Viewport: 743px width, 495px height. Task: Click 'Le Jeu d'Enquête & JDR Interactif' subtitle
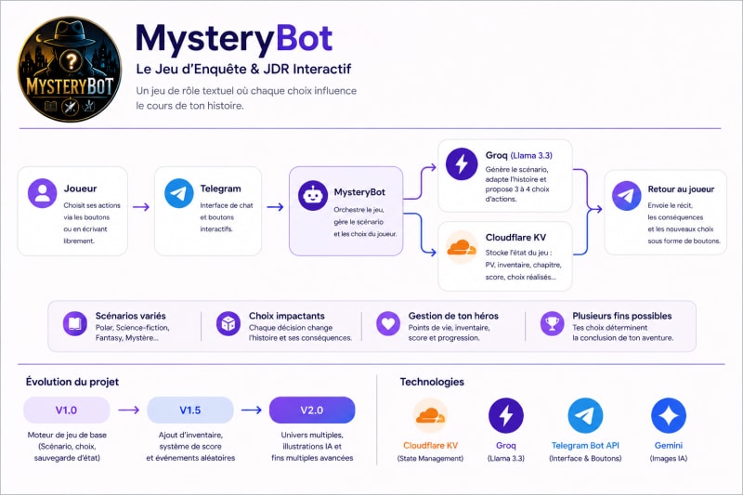coord(243,69)
